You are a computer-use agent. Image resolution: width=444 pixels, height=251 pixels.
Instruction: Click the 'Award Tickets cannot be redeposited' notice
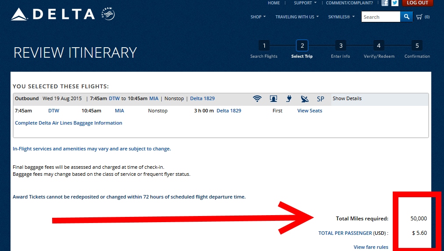point(129,197)
